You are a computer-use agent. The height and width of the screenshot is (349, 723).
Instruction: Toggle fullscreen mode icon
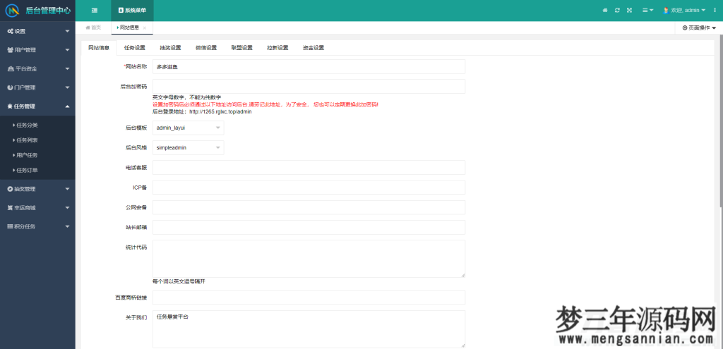(630, 11)
